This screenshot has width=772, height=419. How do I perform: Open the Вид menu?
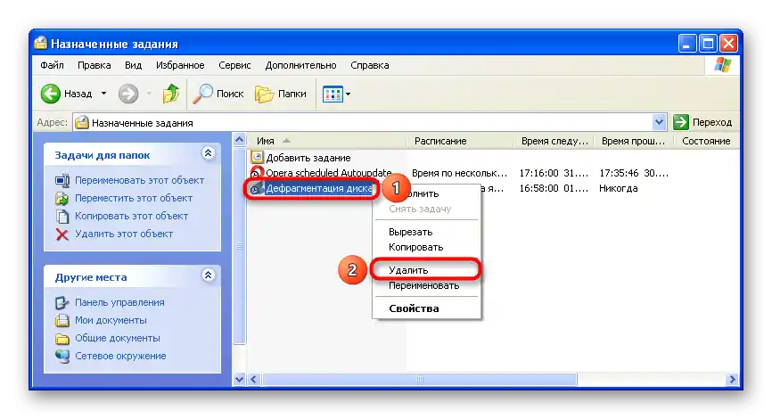click(x=133, y=65)
